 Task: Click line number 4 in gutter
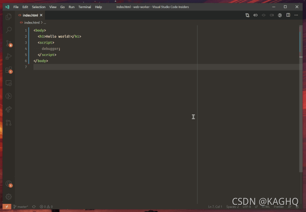26,49
